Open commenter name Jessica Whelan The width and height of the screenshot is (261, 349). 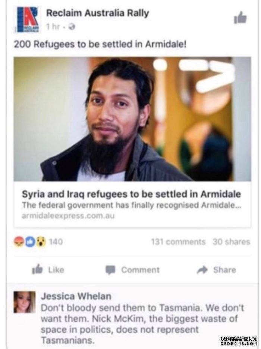(x=76, y=296)
